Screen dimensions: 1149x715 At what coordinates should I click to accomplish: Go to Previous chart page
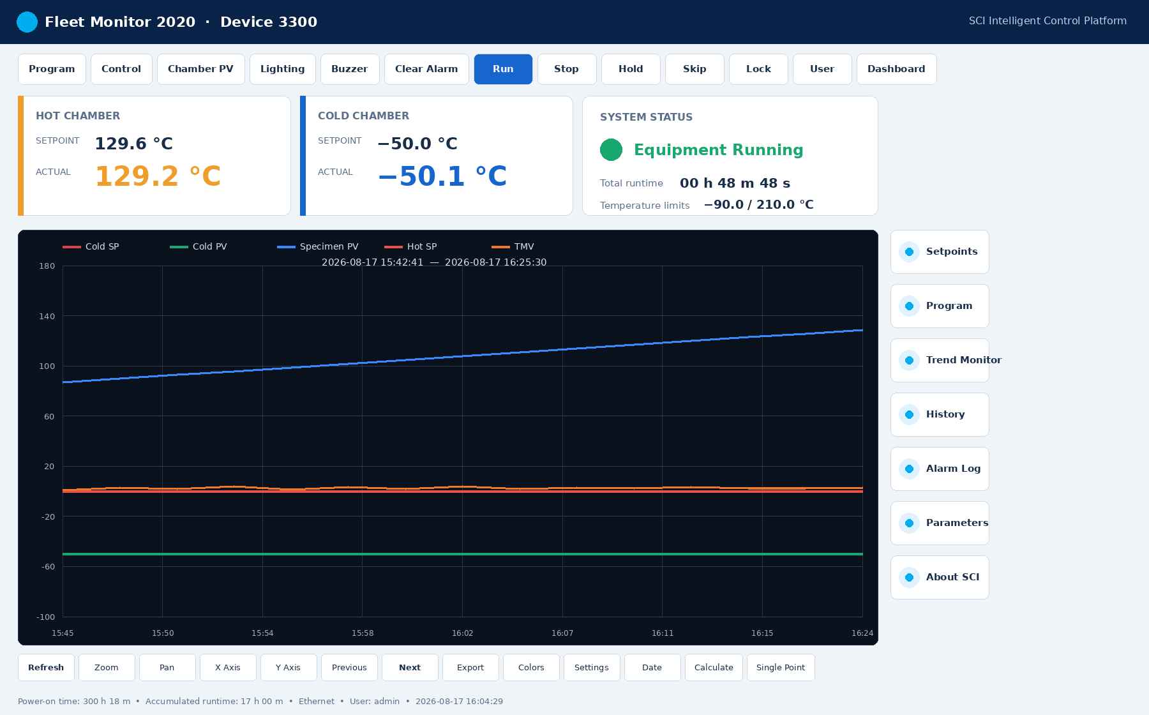(349, 667)
